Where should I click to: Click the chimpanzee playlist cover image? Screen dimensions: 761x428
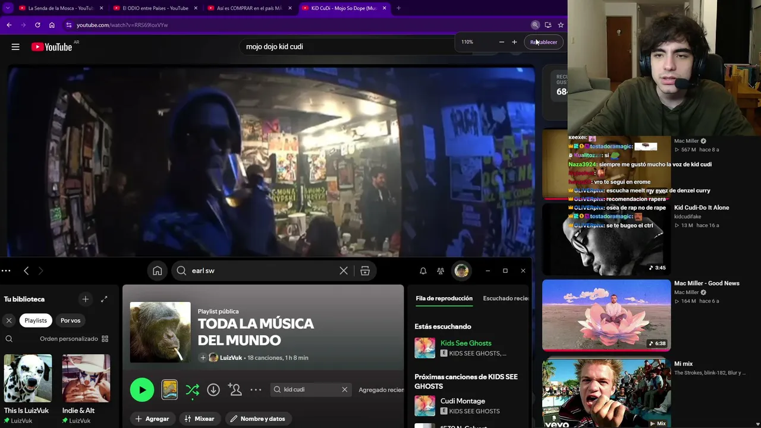coord(161,332)
